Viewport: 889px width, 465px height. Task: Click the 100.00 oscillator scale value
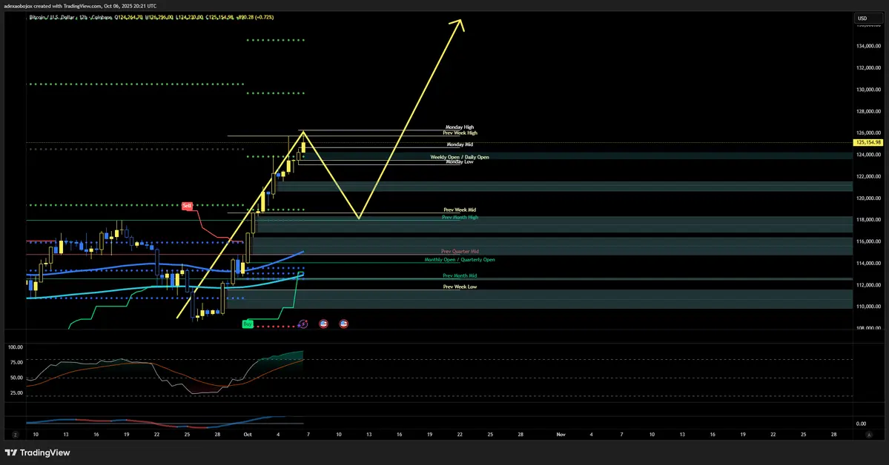tap(16, 347)
